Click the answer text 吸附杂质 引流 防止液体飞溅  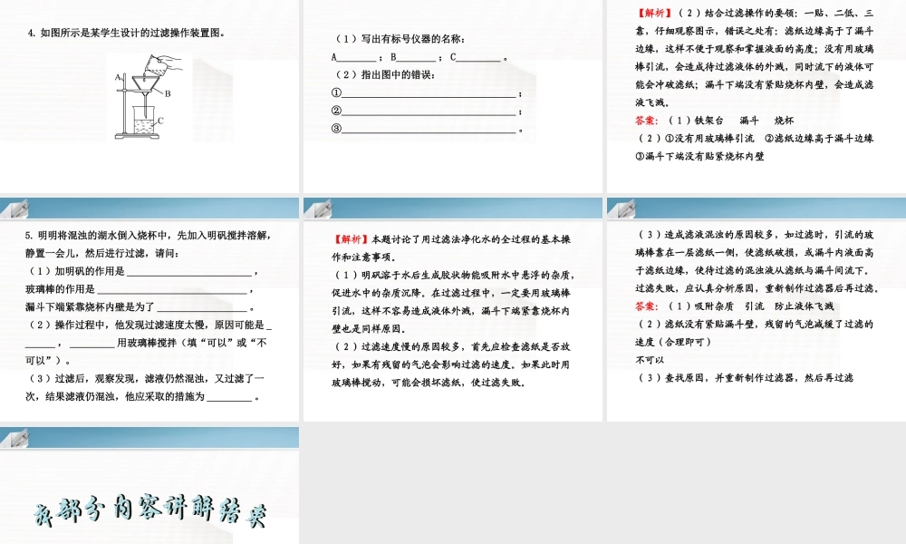pos(764,306)
